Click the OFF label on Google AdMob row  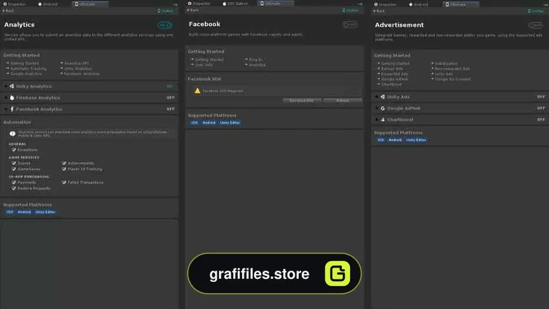coord(541,108)
